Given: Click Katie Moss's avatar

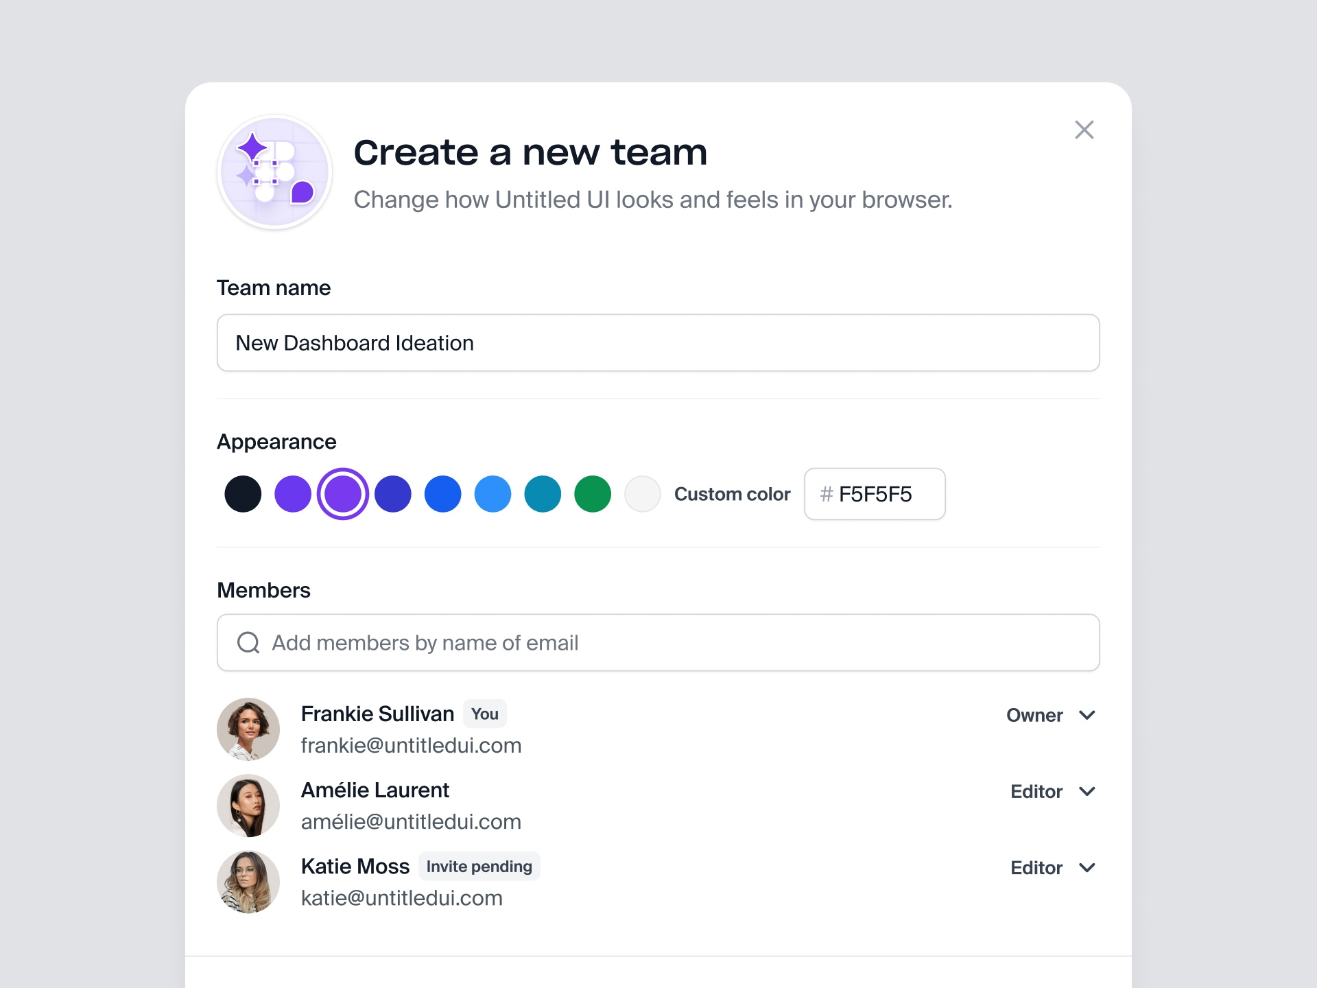Looking at the screenshot, I should [x=248, y=882].
